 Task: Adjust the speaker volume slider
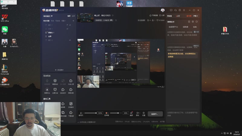116,113
